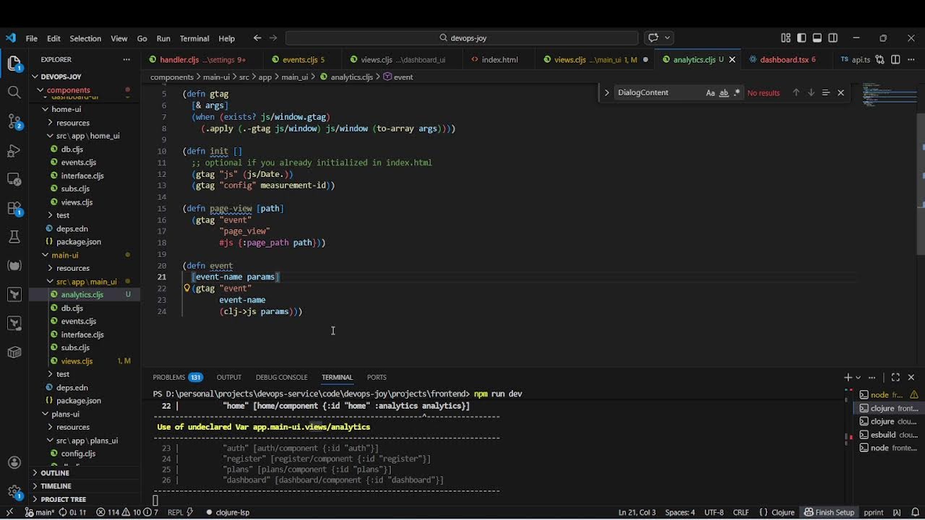Click the clojure-lsp status item
925x520 pixels.
tap(228, 512)
